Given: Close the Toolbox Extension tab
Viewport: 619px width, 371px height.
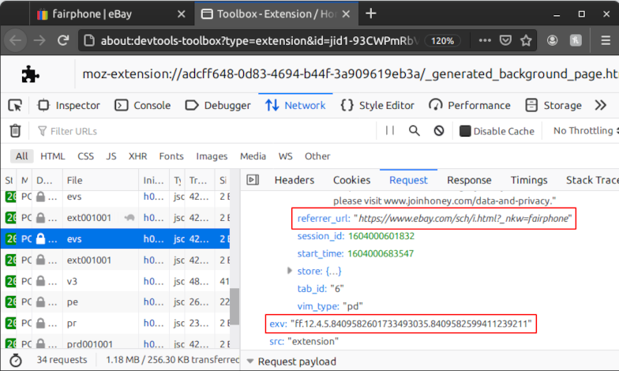Looking at the screenshot, I should (346, 14).
